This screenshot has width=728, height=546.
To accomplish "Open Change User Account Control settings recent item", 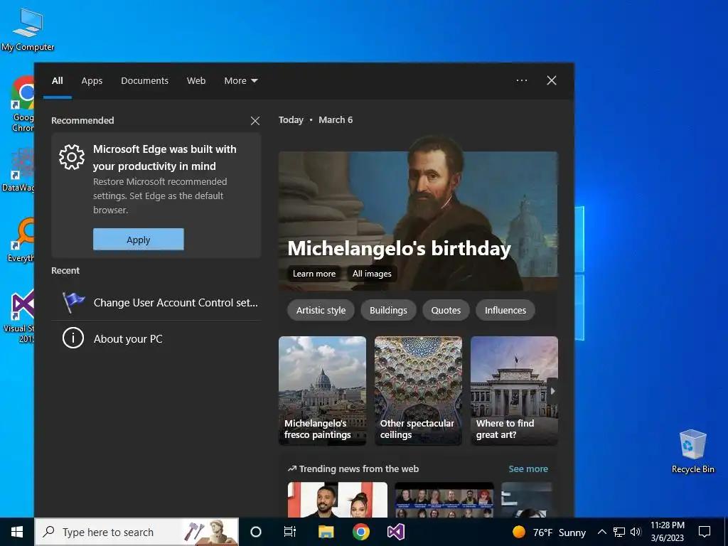I will point(156,302).
